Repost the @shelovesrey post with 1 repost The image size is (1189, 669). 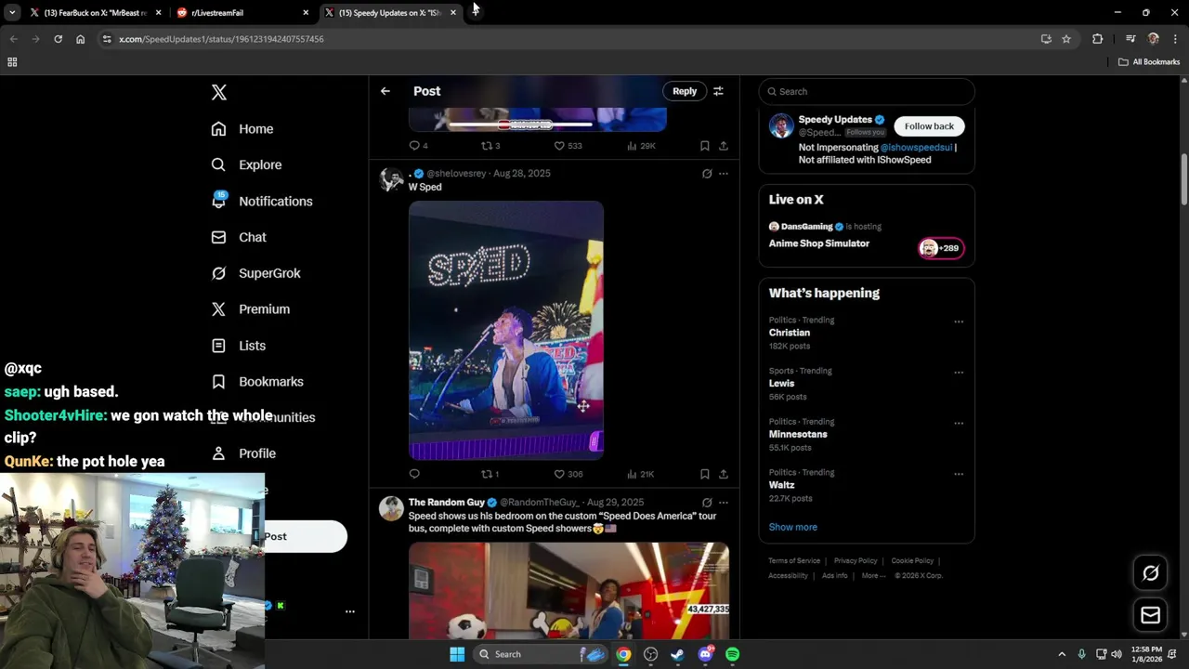pos(490,474)
